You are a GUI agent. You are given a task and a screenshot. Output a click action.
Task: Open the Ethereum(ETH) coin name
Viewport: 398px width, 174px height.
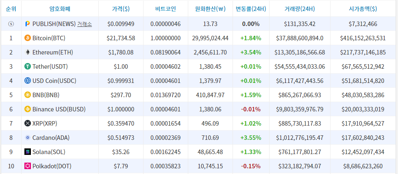[x=52, y=52]
